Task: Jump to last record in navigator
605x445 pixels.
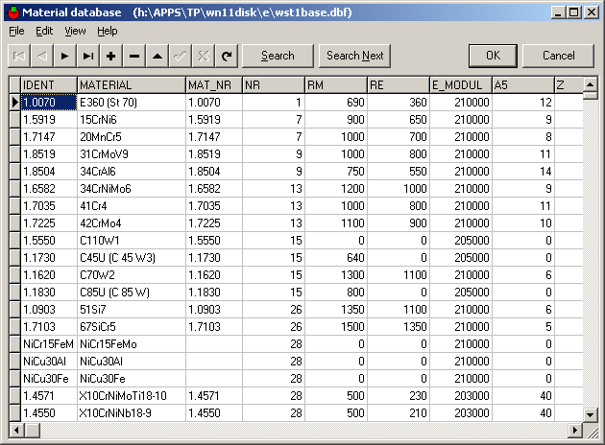Action: coord(88,56)
